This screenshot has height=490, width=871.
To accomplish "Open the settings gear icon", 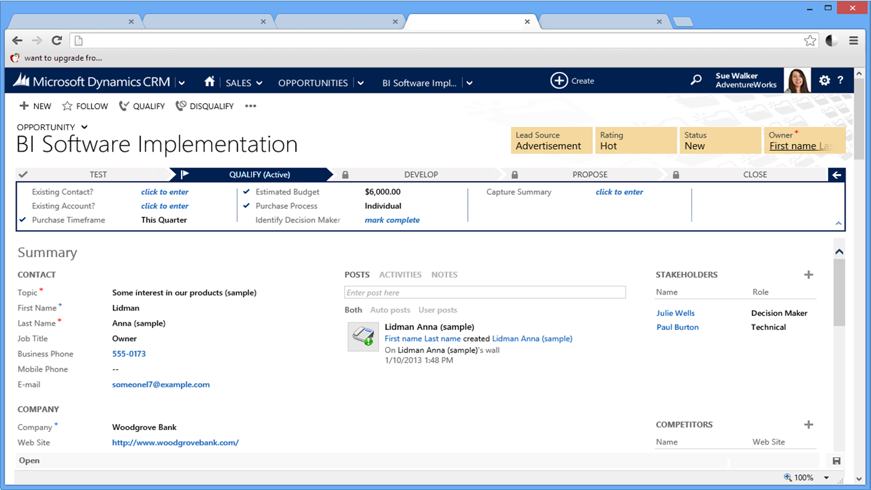I will click(x=824, y=80).
